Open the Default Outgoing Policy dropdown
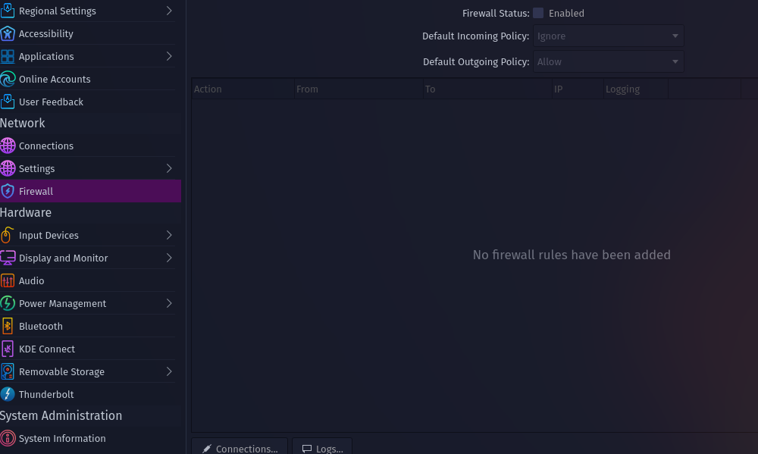 point(608,61)
